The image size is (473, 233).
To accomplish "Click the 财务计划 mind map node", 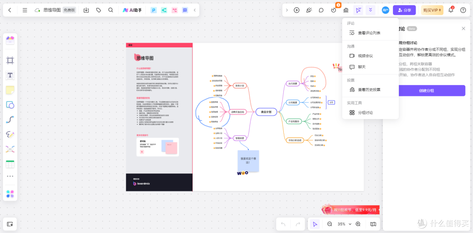I will (x=240, y=86).
